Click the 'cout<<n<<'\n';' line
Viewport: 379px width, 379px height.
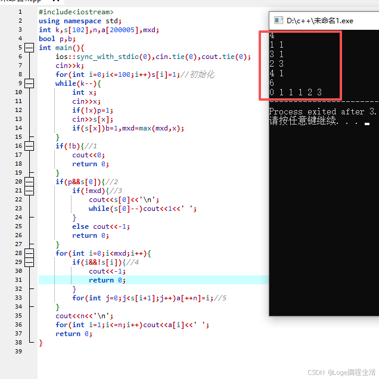pyautogui.click(x=84, y=316)
